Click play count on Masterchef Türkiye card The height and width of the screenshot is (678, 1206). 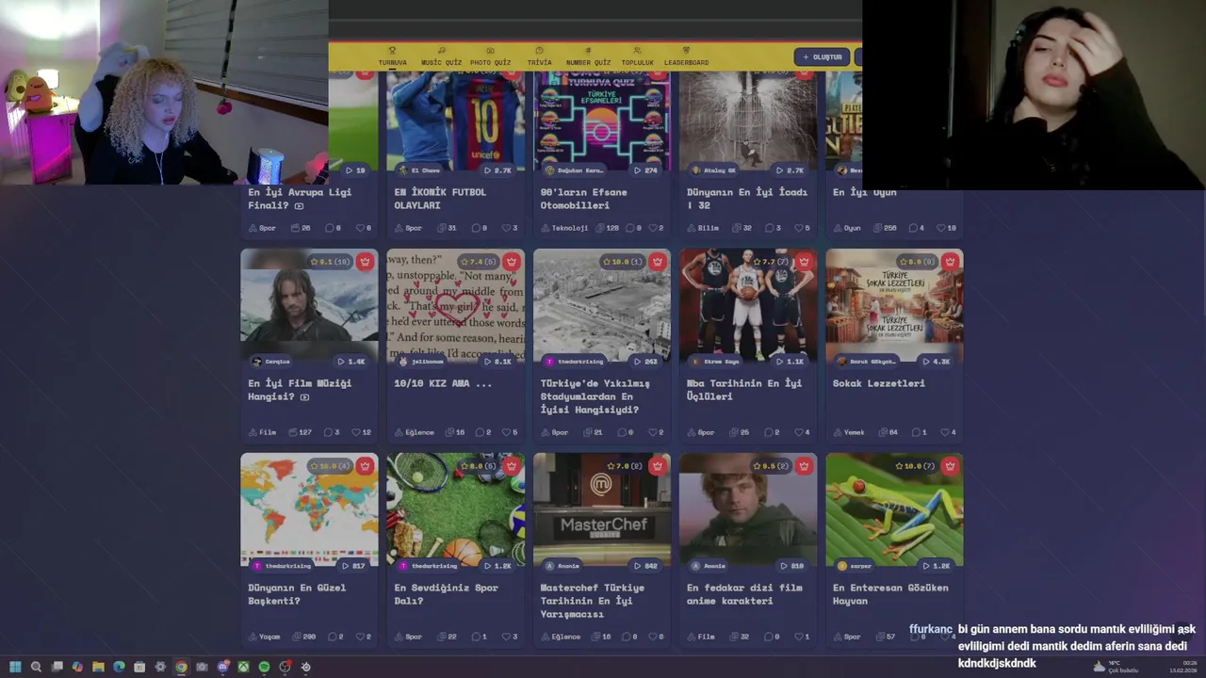[644, 566]
